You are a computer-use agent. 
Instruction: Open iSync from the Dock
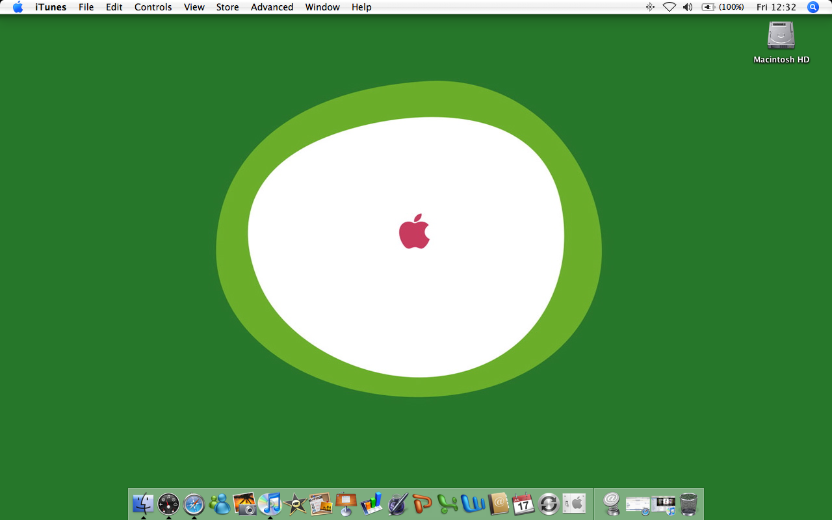pyautogui.click(x=549, y=504)
